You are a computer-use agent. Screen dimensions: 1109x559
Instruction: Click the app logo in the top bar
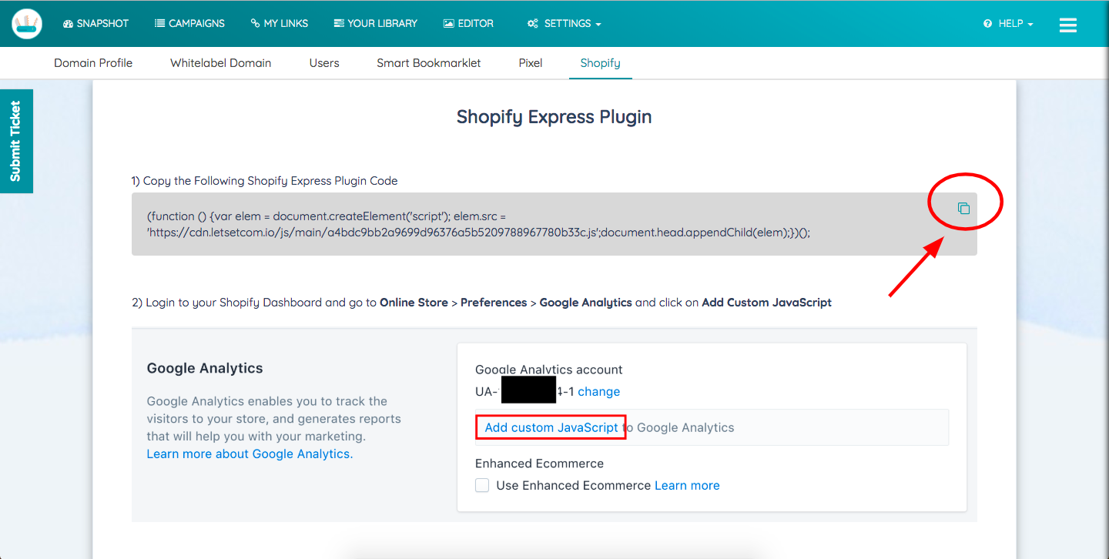(x=27, y=24)
